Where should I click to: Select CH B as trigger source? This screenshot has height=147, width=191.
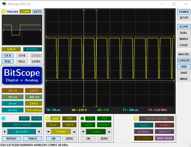pos(22,56)
